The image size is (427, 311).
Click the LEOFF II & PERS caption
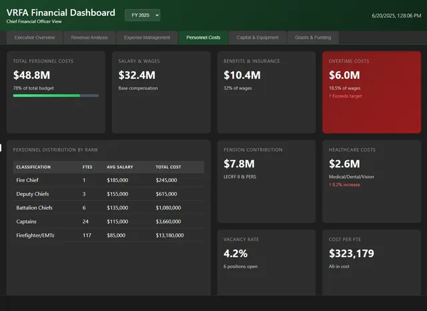[240, 177]
